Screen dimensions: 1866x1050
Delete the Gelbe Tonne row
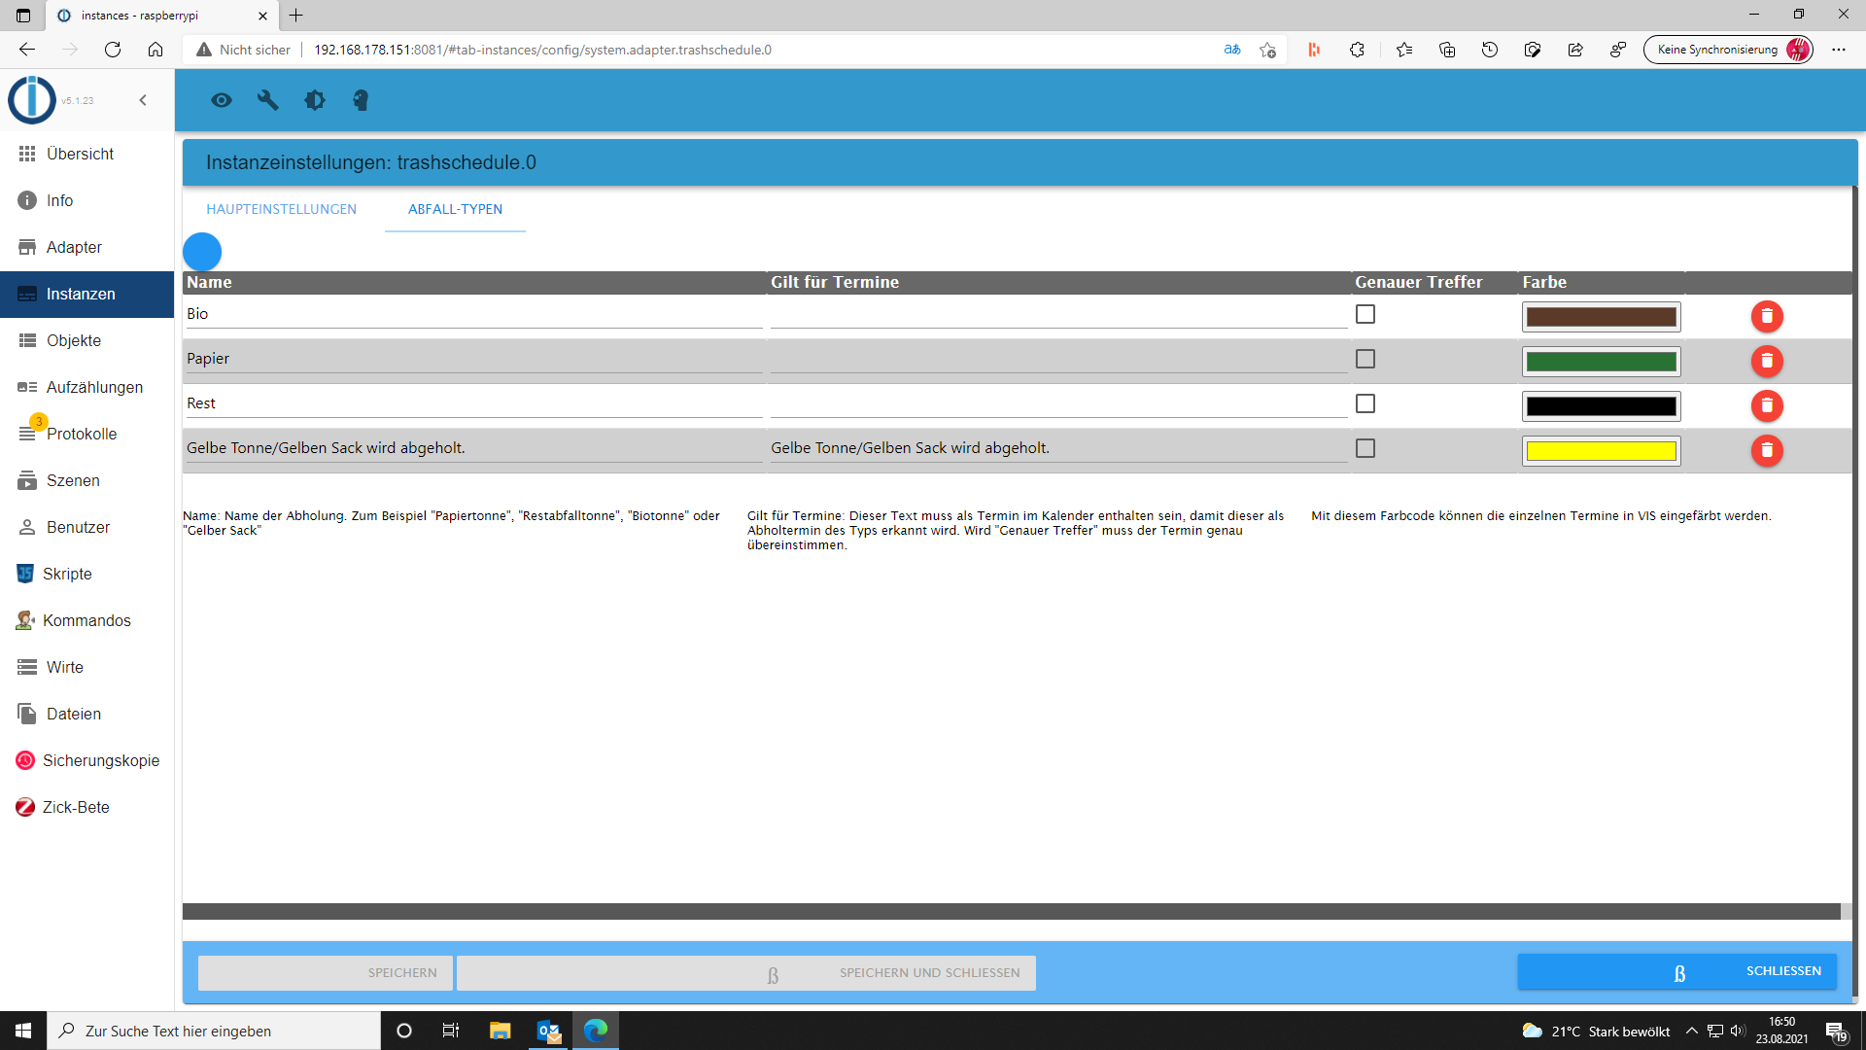(1766, 450)
